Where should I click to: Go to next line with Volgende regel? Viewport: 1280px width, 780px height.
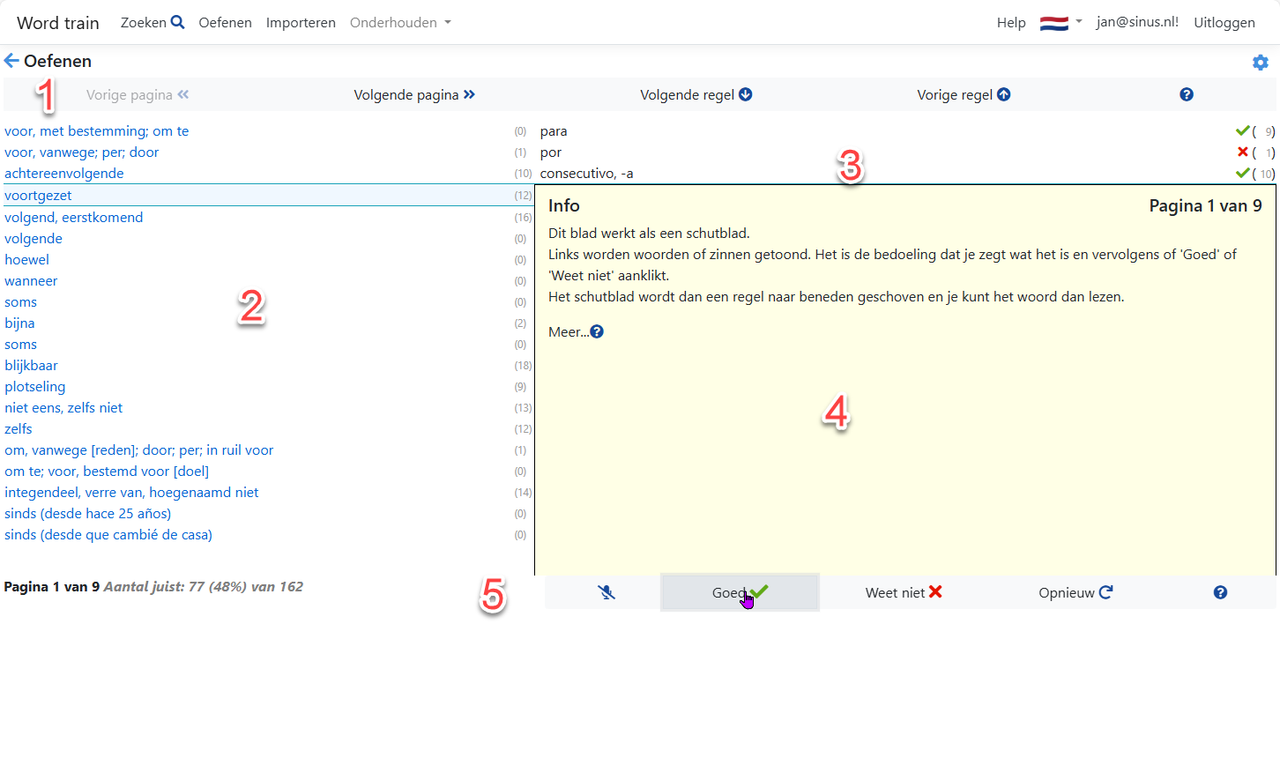[696, 94]
